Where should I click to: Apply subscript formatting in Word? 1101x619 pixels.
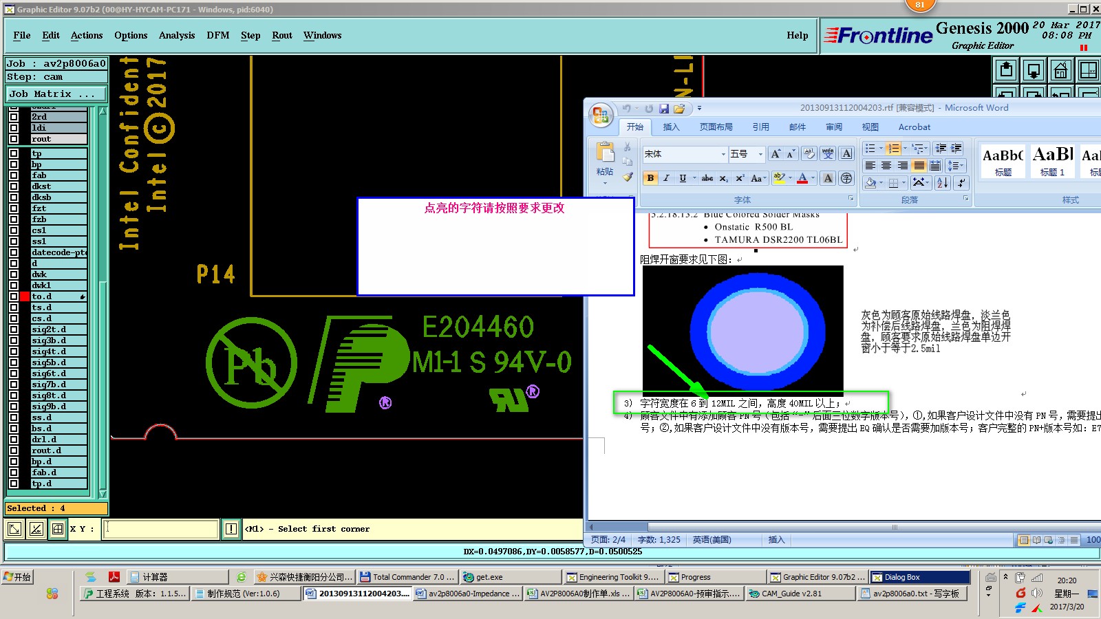tap(723, 178)
